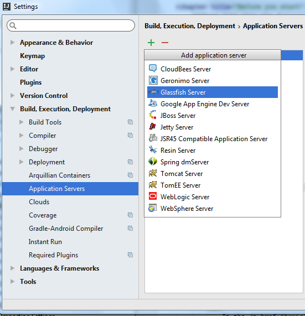Expand the Editor section arrow
Viewport: 305px width, 316px height.
point(13,69)
